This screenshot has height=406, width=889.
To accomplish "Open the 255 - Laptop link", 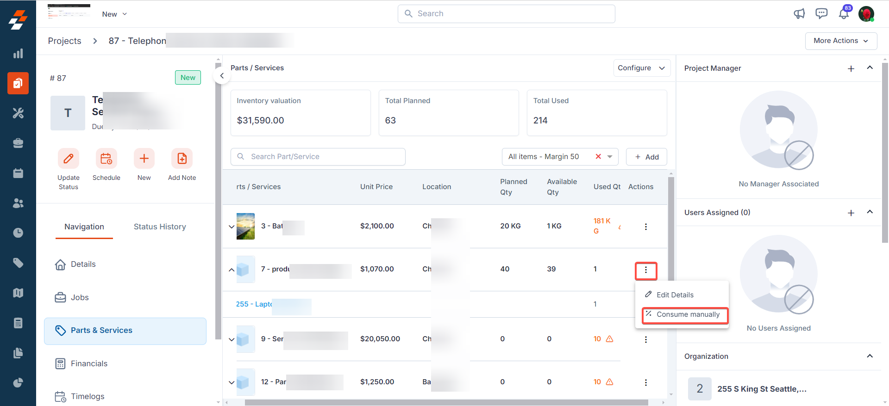I will pyautogui.click(x=254, y=304).
